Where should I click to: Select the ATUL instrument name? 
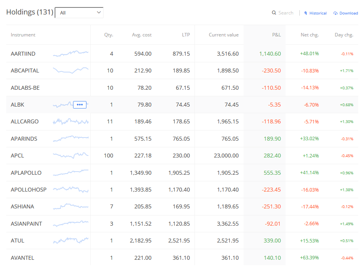[x=17, y=241]
